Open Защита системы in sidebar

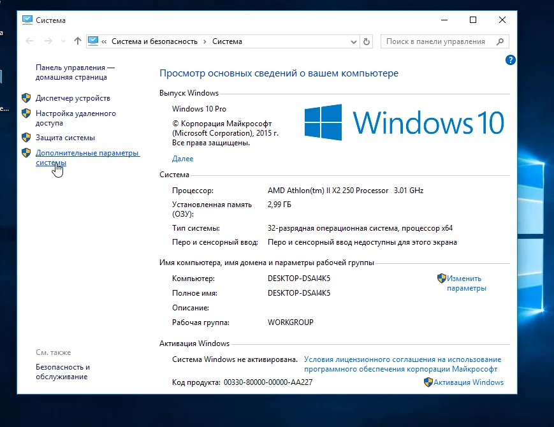[x=65, y=138]
